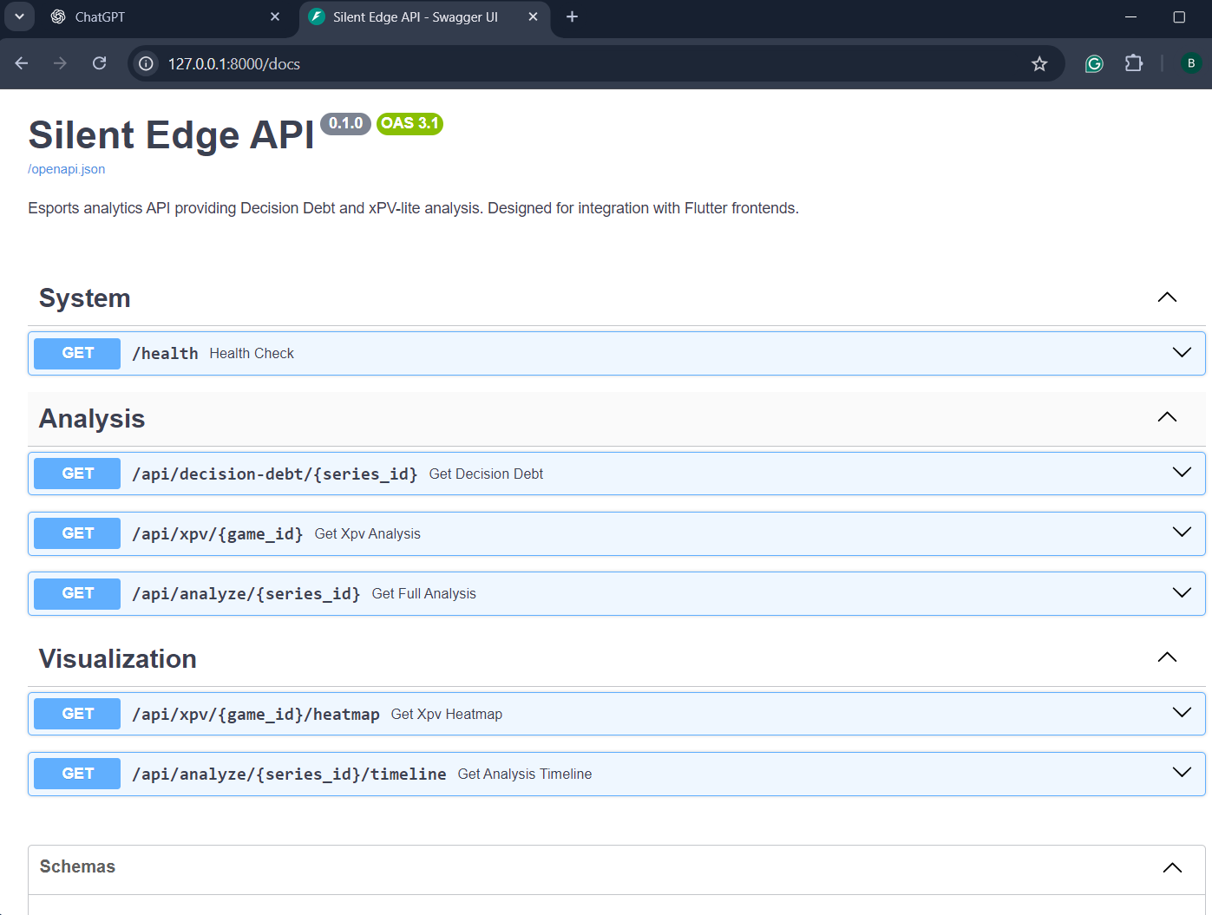The width and height of the screenshot is (1212, 915).
Task: Expand the /health endpoint chevron
Action: (1182, 352)
